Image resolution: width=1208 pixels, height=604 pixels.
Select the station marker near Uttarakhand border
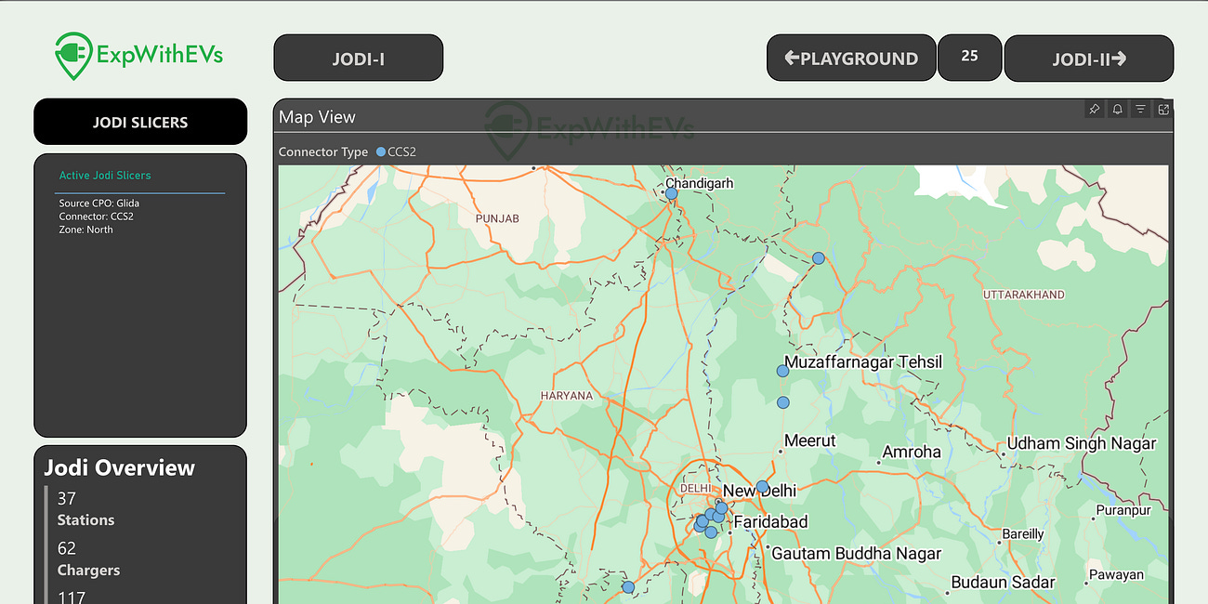pos(818,258)
